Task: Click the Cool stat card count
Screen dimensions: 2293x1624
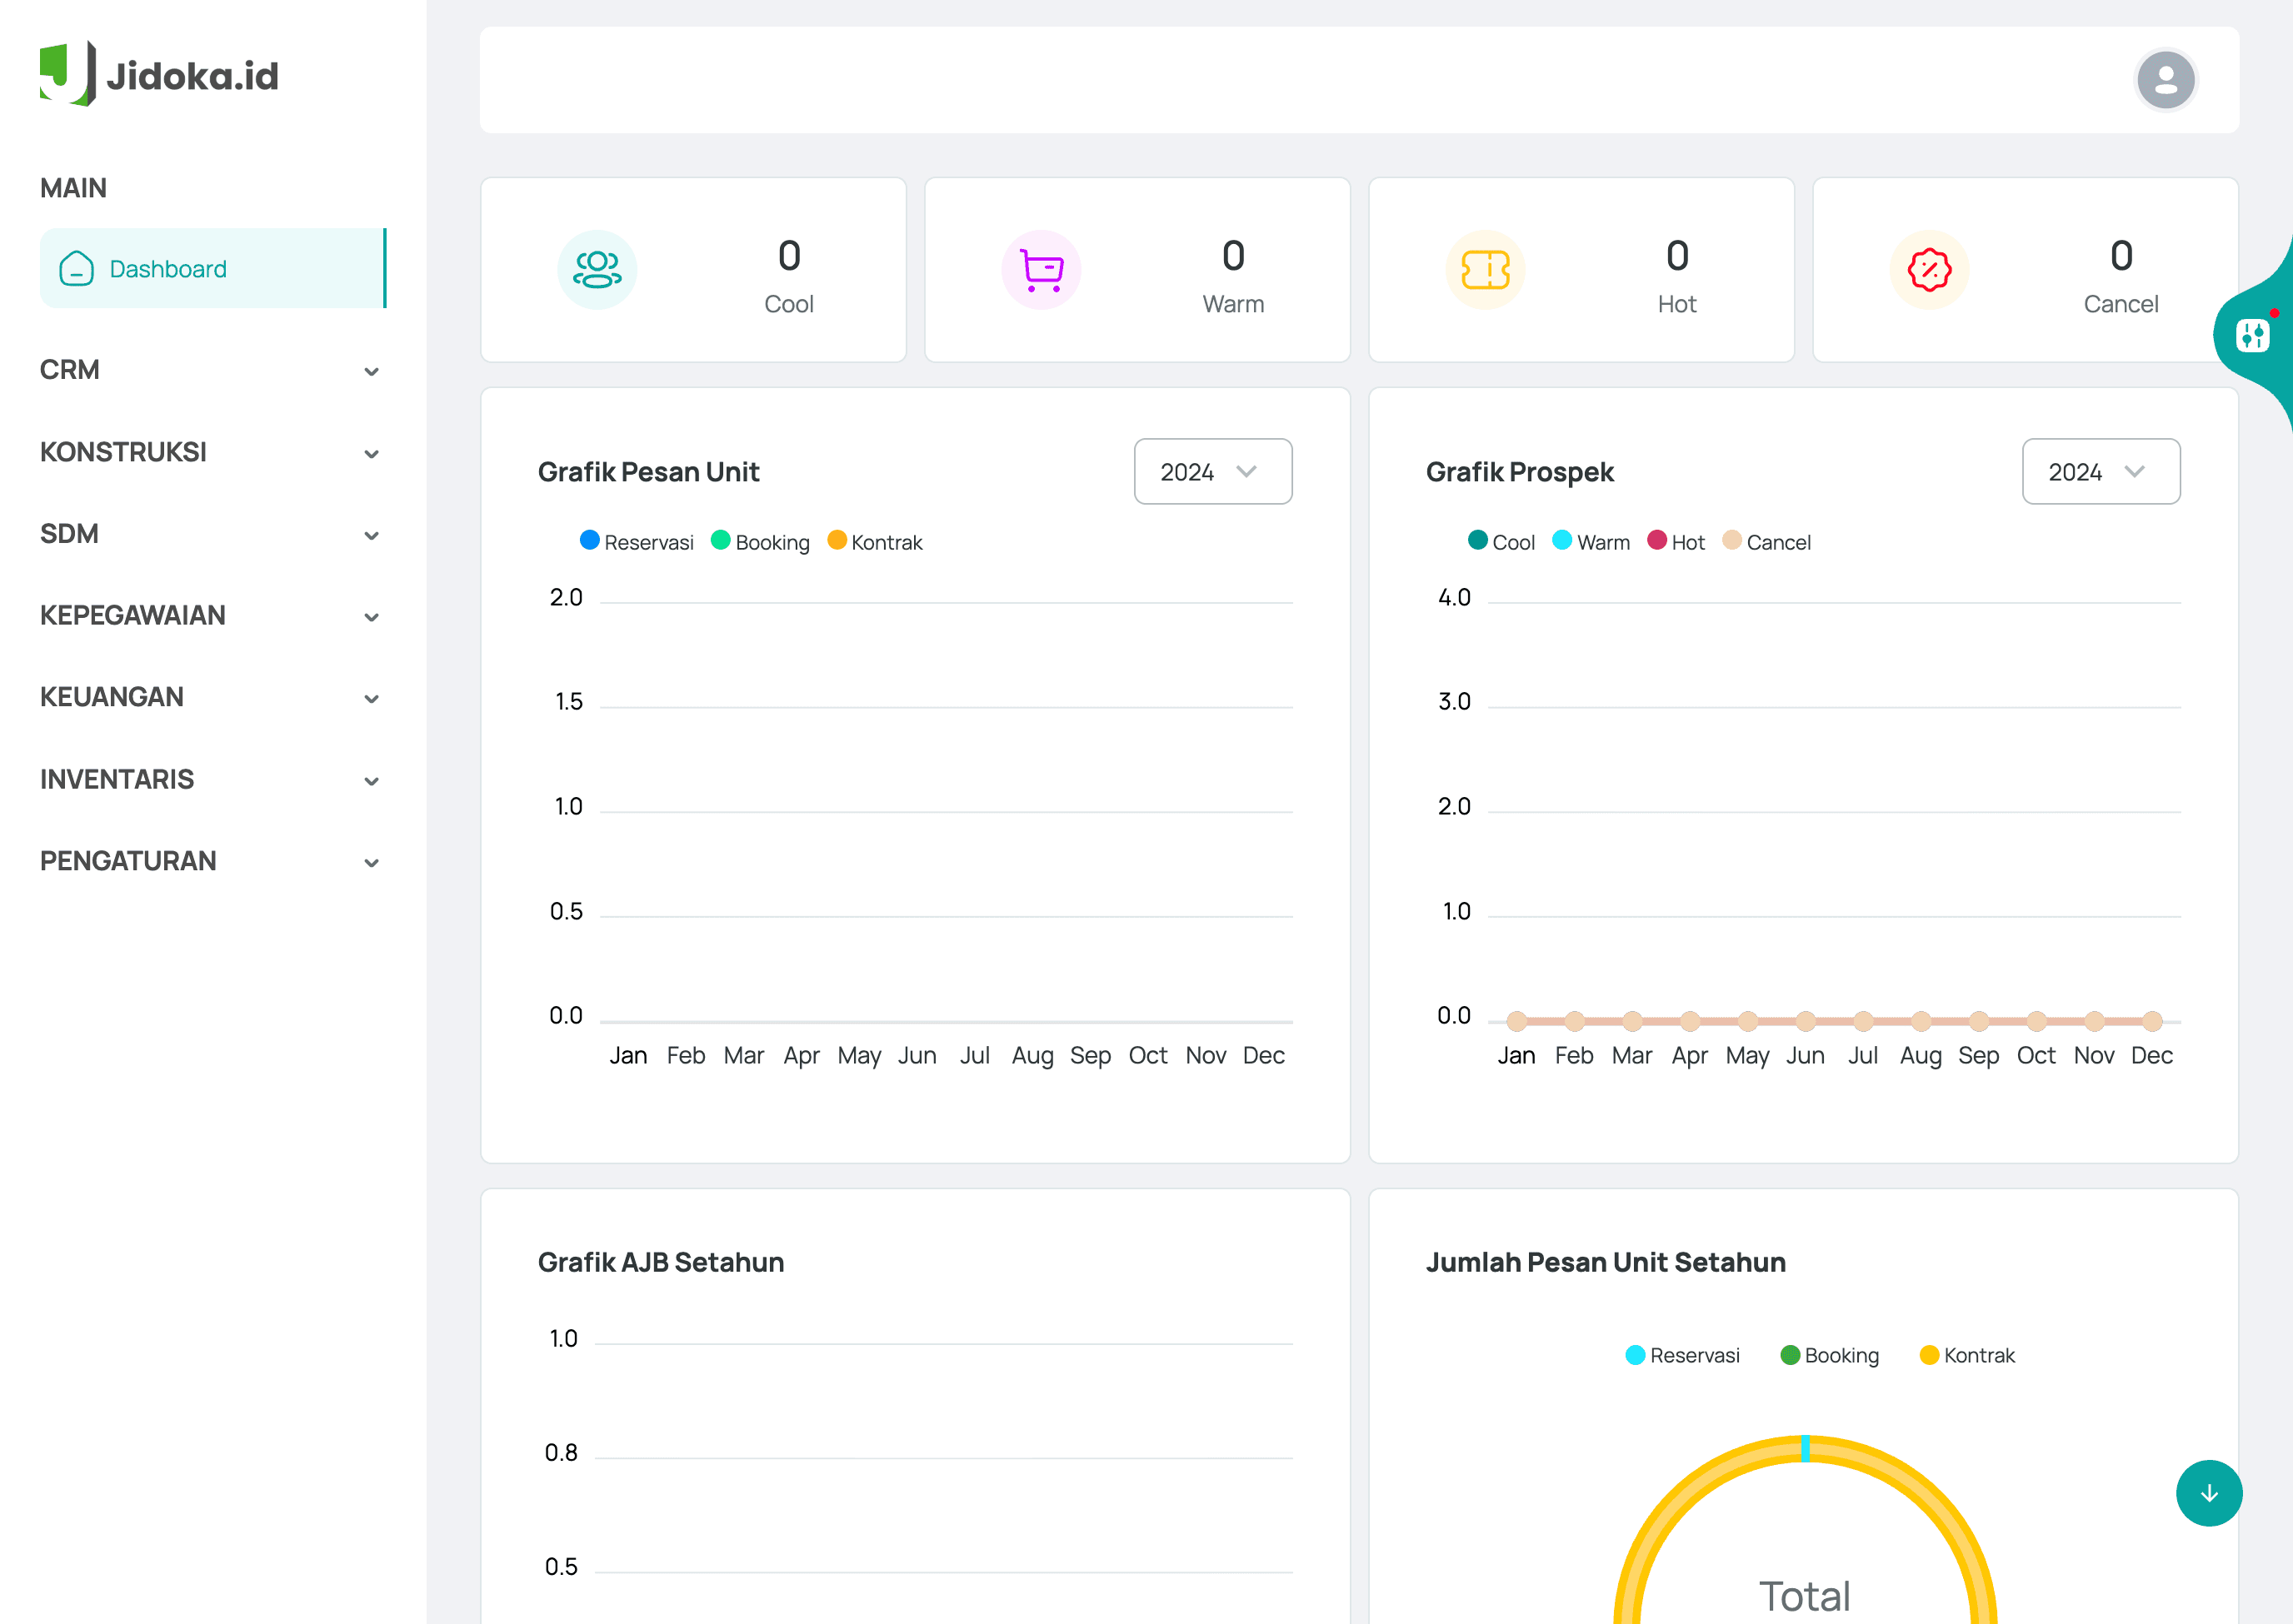Action: click(x=789, y=256)
